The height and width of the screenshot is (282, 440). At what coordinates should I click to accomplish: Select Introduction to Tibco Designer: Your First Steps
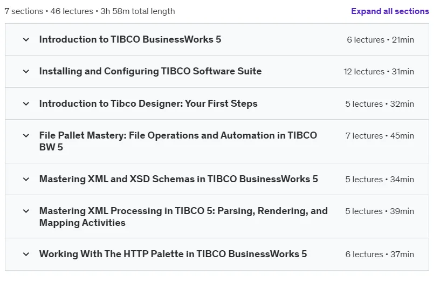pos(148,104)
